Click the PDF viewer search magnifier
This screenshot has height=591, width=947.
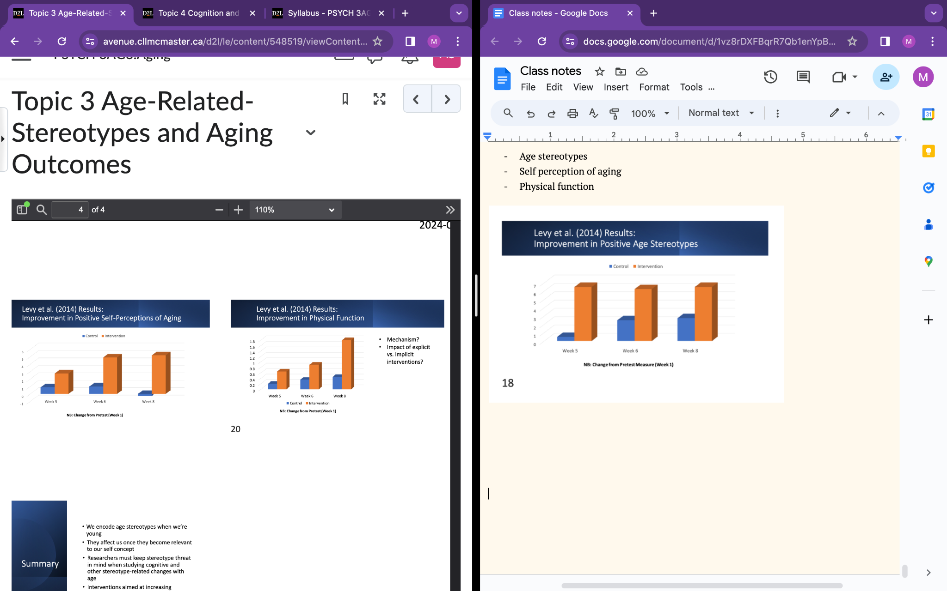42,210
